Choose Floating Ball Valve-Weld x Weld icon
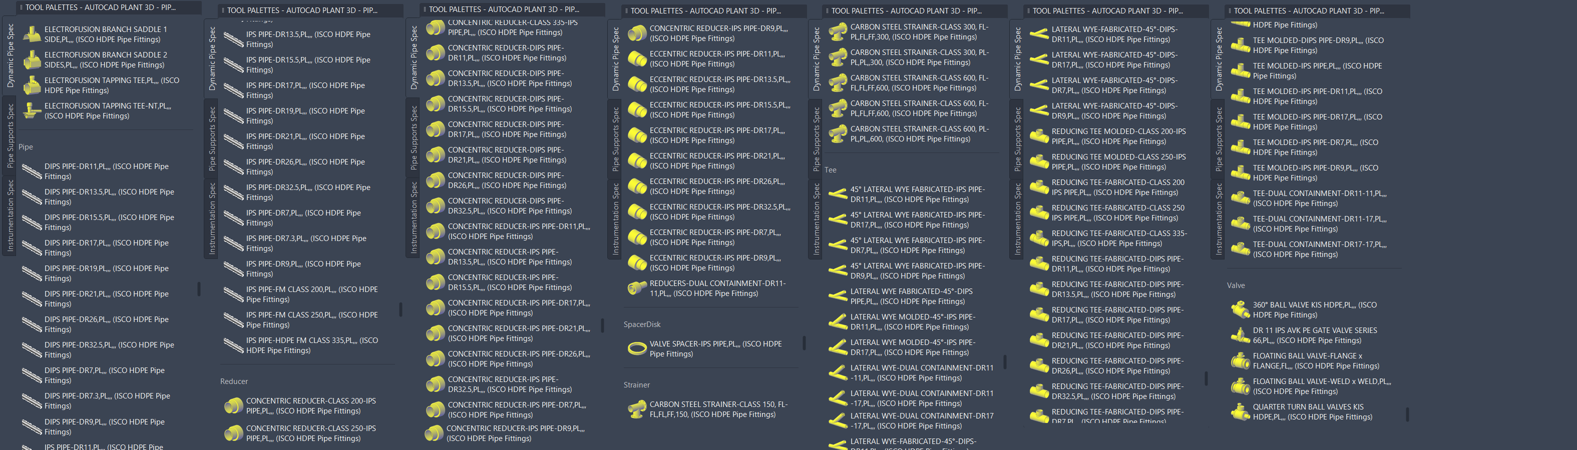1577x450 pixels. [1241, 386]
